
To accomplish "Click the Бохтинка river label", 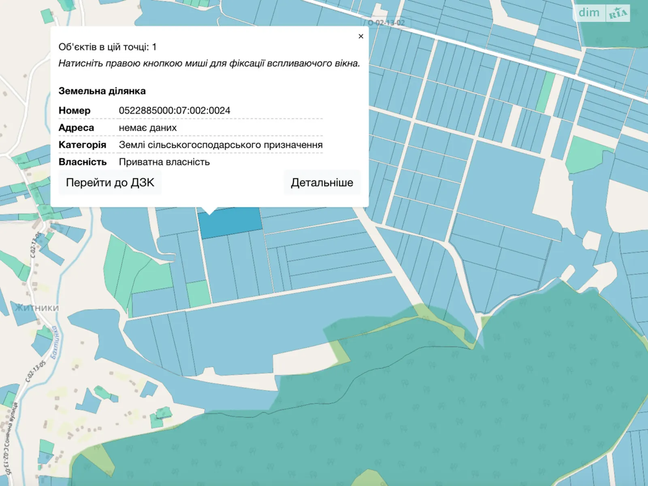I will coord(54,342).
